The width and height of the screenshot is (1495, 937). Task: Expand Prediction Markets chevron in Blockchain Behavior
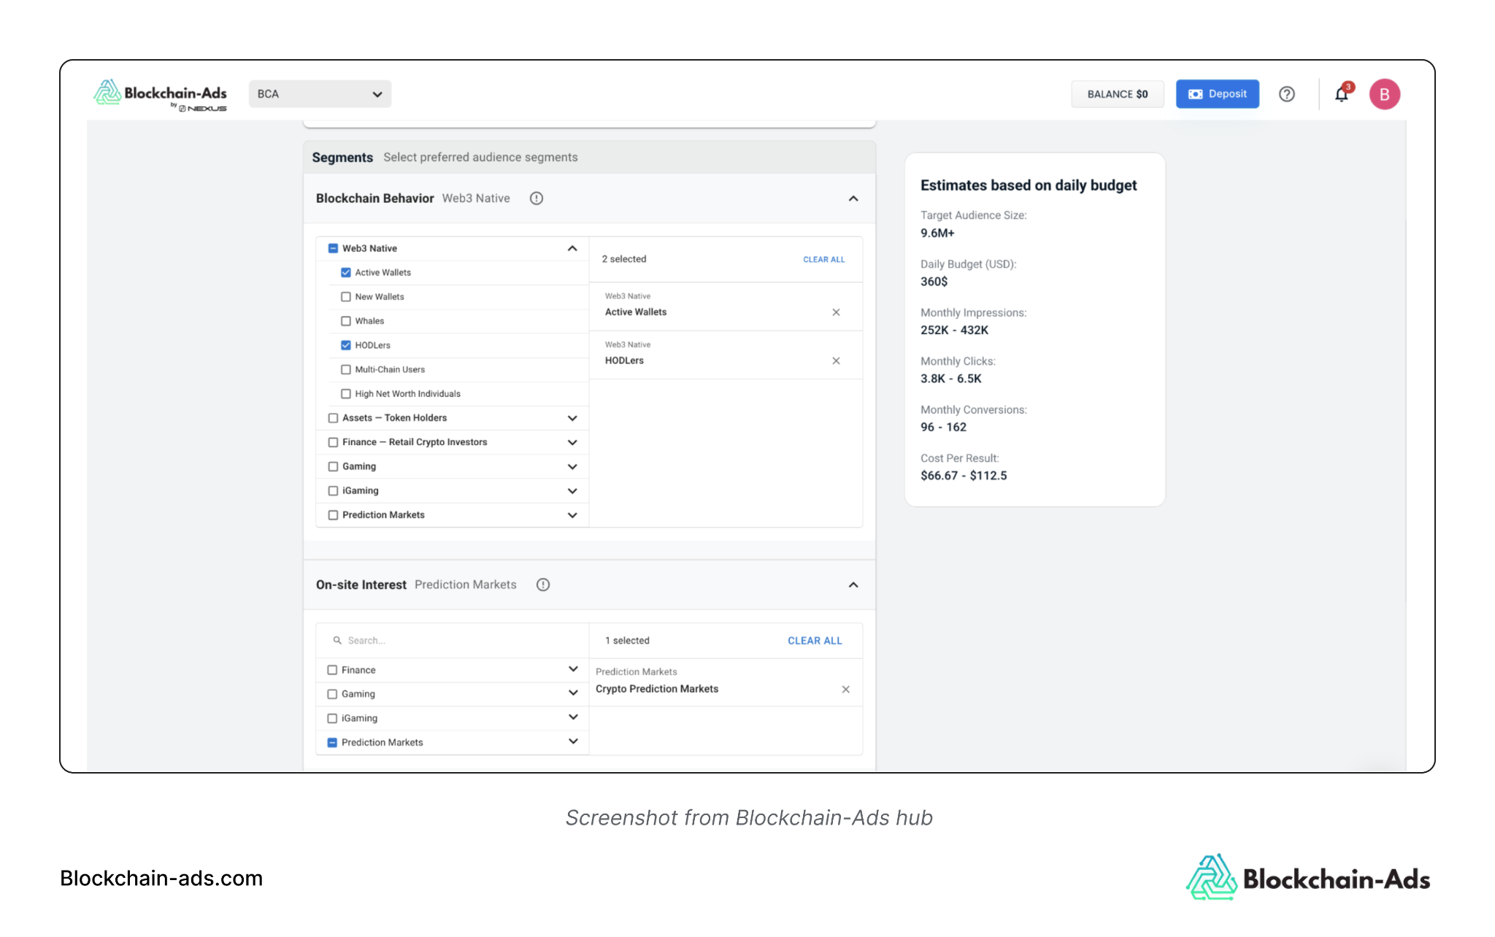click(572, 515)
